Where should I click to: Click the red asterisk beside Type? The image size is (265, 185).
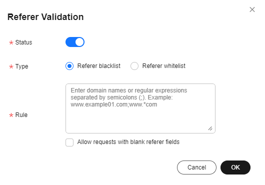click(11, 66)
